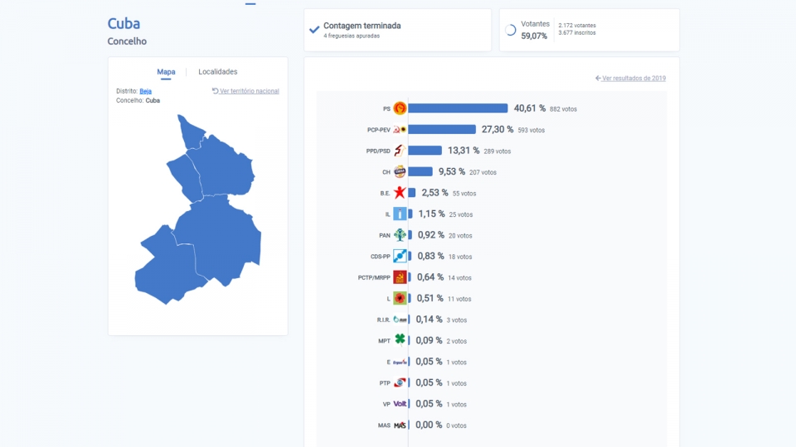The width and height of the screenshot is (796, 447).
Task: Click Ver território nacional link
Action: (245, 91)
